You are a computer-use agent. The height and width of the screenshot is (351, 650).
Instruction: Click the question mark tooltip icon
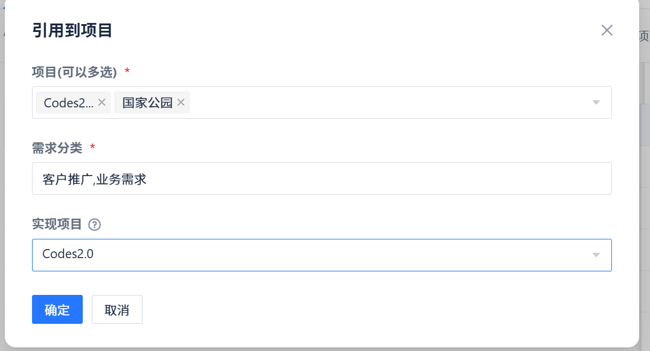pyautogui.click(x=94, y=224)
